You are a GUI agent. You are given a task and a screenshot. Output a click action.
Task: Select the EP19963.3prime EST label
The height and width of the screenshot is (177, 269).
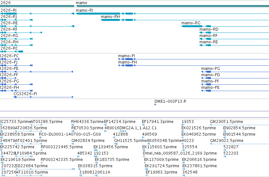pos(162,172)
